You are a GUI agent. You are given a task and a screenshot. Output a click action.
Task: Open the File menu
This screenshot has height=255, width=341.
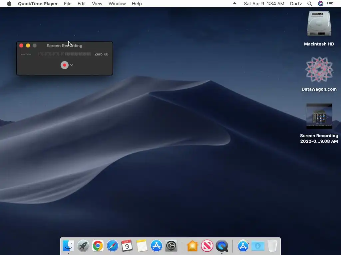click(x=68, y=4)
